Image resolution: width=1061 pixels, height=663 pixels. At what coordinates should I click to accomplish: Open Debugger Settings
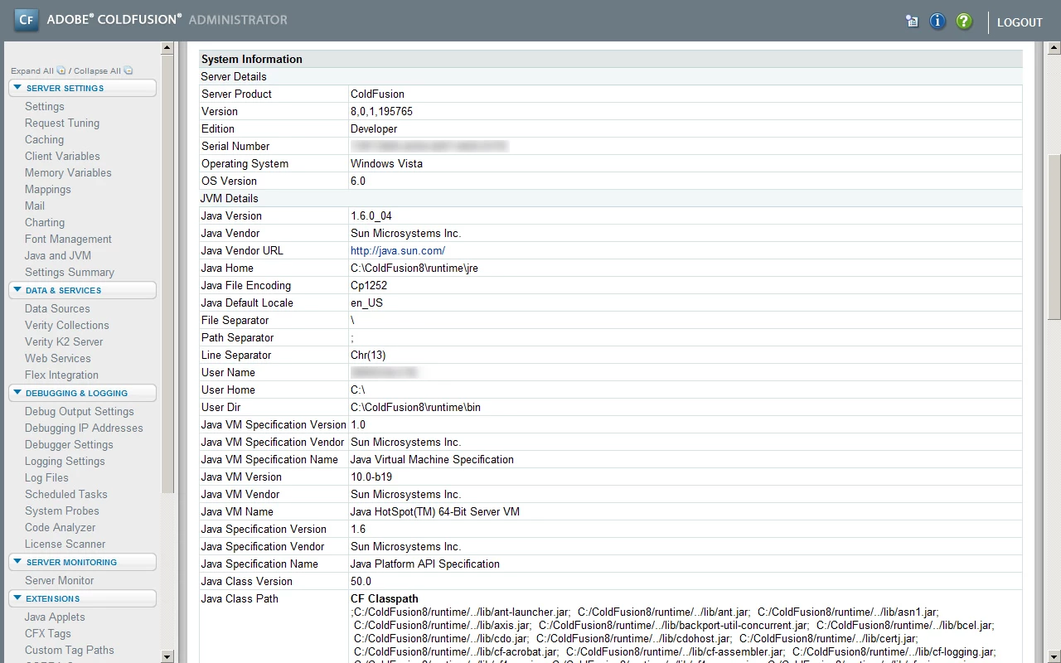[x=69, y=444]
